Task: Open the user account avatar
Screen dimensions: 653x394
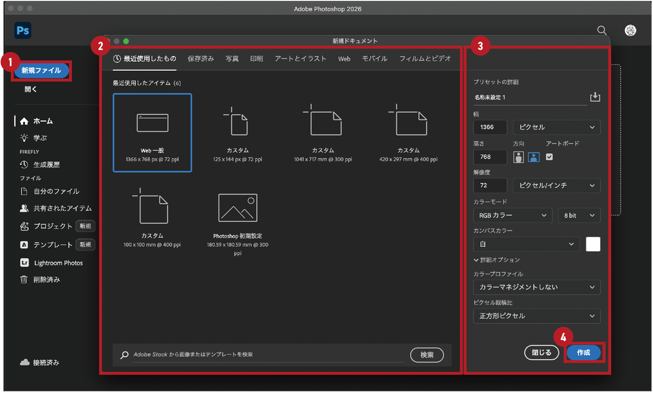Action: pyautogui.click(x=630, y=31)
